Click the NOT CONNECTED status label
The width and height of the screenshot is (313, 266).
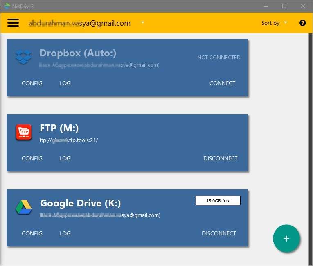pyautogui.click(x=219, y=58)
